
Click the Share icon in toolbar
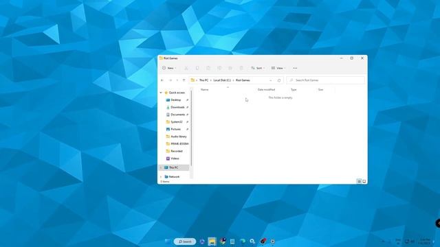(x=230, y=68)
